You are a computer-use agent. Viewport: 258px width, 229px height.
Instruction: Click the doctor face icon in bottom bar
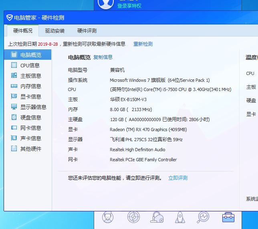[x=108, y=217]
